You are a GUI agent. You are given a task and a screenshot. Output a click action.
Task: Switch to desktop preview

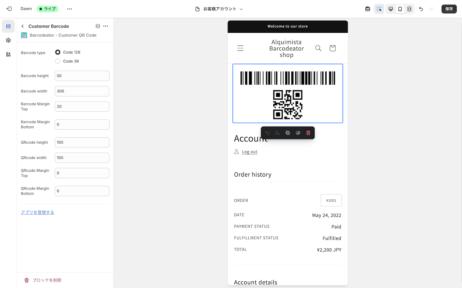click(x=391, y=9)
